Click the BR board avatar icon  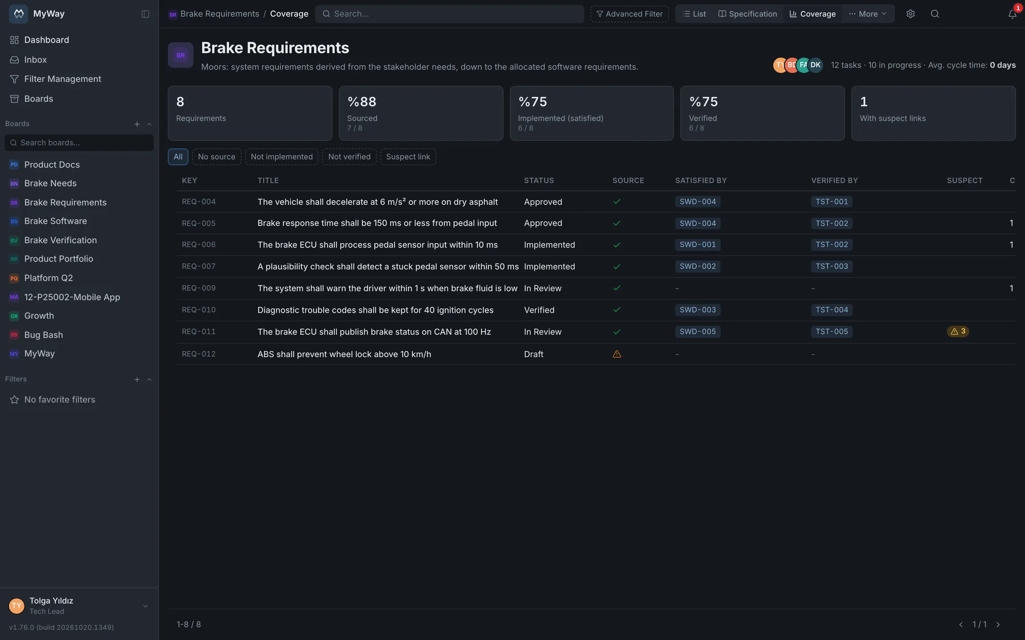tap(180, 55)
